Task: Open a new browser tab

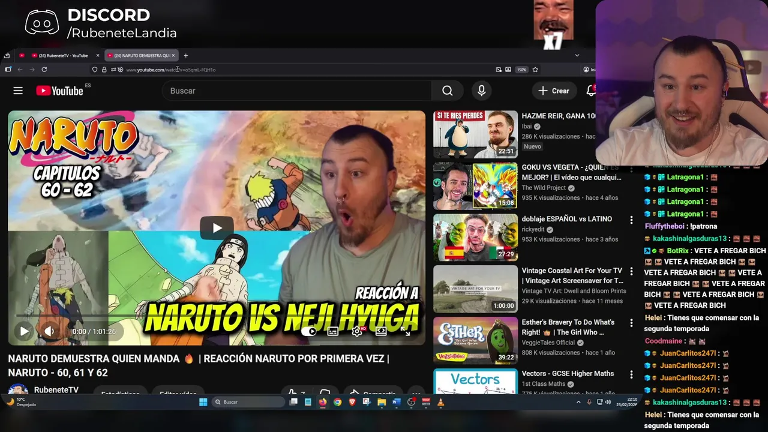Action: pyautogui.click(x=185, y=55)
